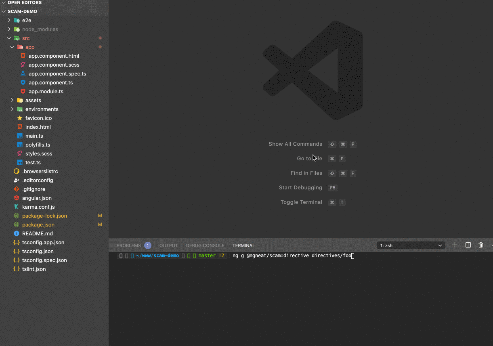
Task: Click the flask icon beside app.component.spec.ts
Action: tap(23, 73)
